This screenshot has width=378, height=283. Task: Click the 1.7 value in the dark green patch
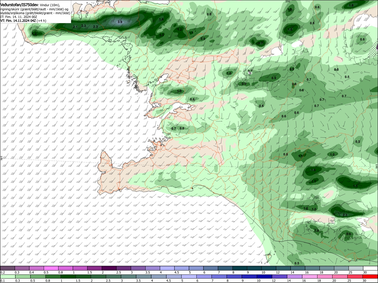[260, 43]
